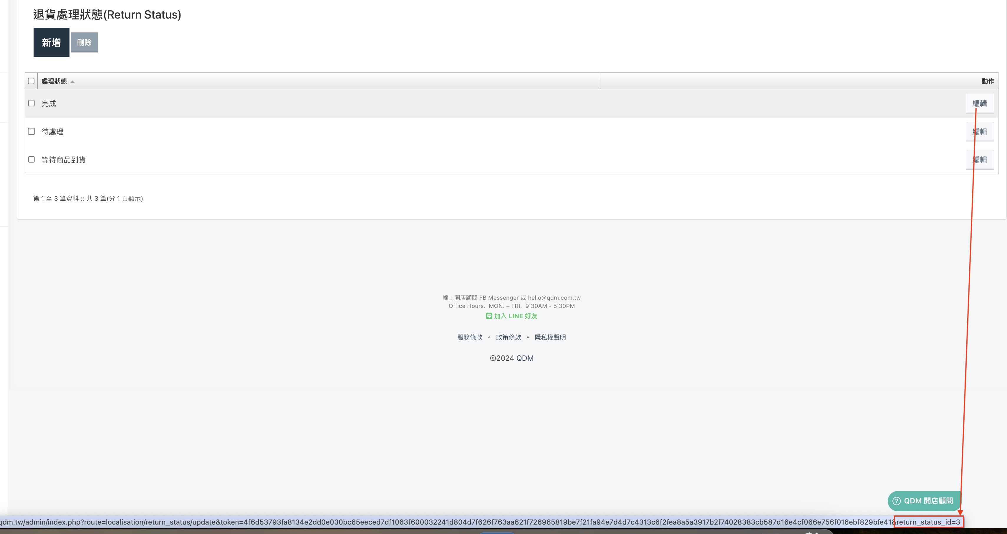Click the 新增 button
Screen dimensions: 1007x534
coord(51,42)
